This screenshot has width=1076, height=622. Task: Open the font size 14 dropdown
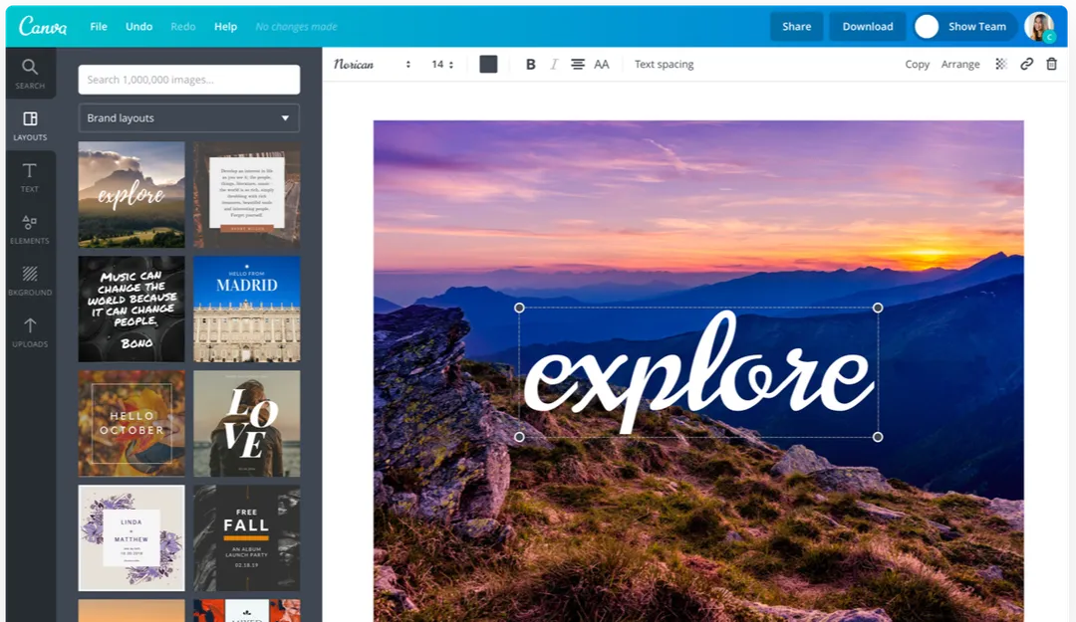(442, 64)
